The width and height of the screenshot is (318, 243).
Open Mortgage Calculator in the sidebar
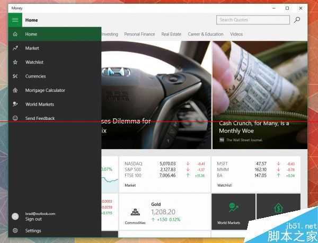point(55,90)
